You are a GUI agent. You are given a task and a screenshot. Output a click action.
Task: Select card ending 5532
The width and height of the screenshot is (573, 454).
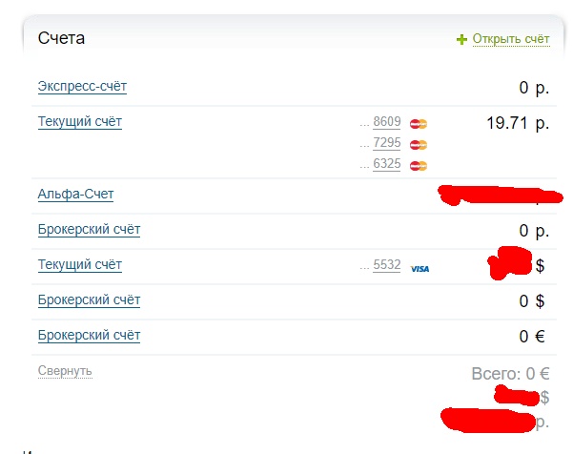(x=387, y=264)
